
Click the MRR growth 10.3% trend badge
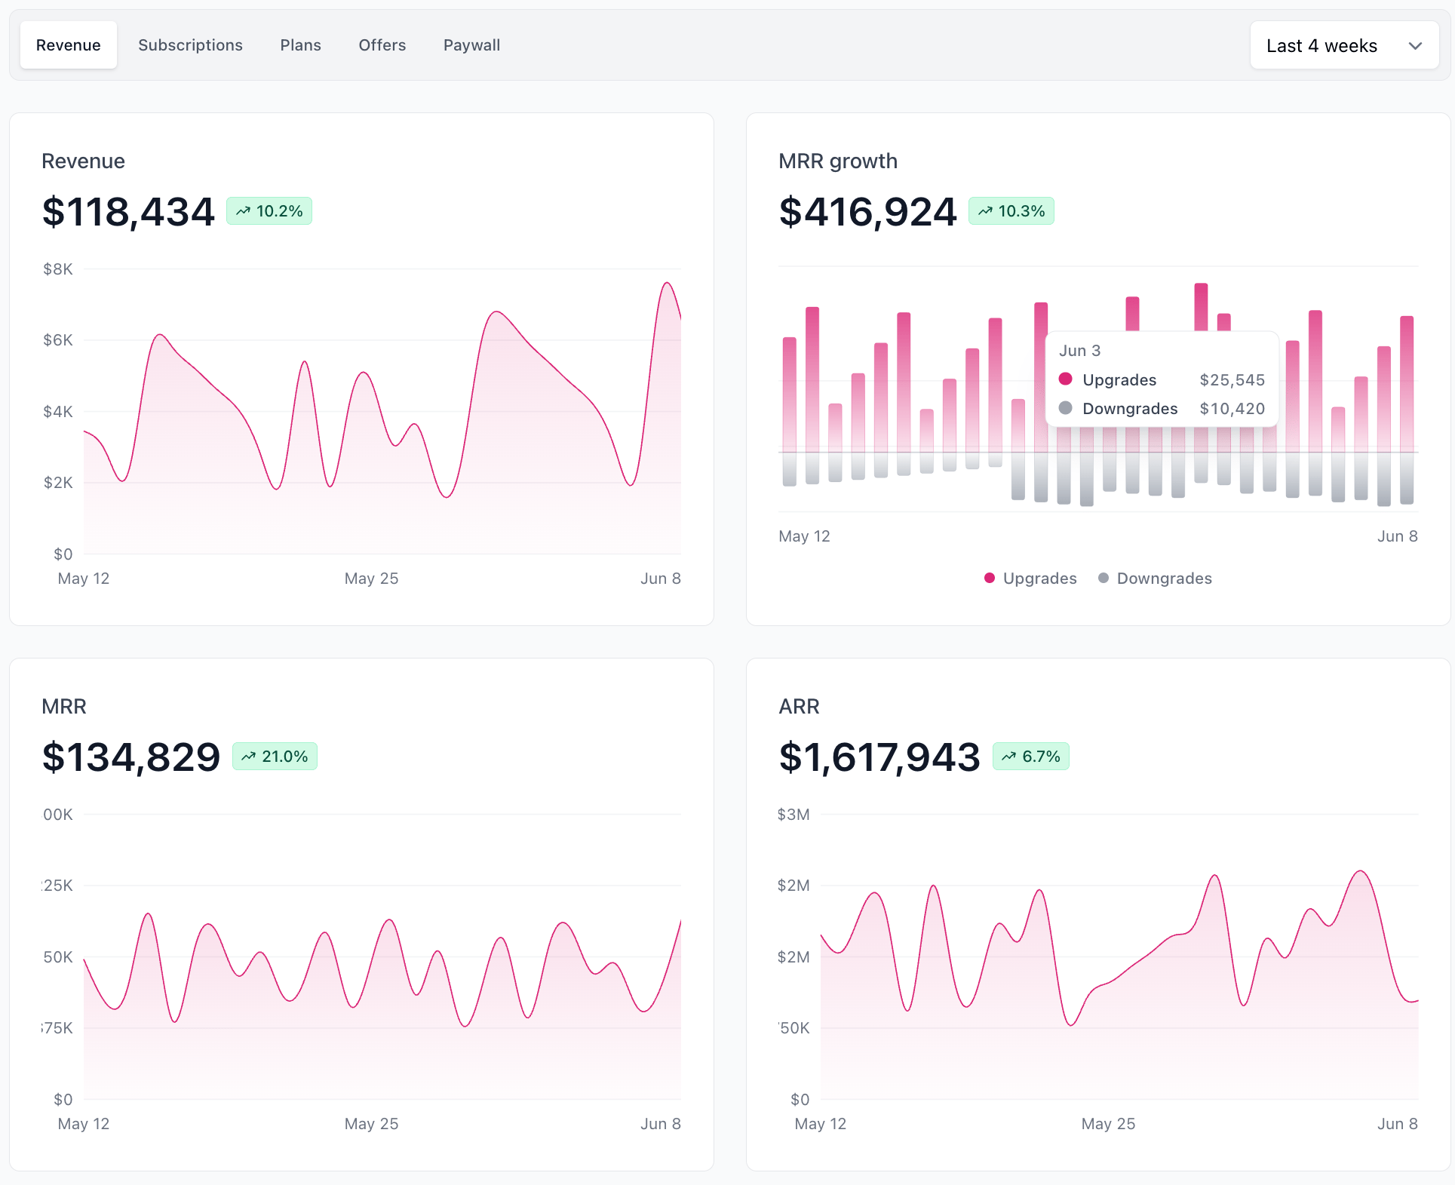coord(1011,211)
